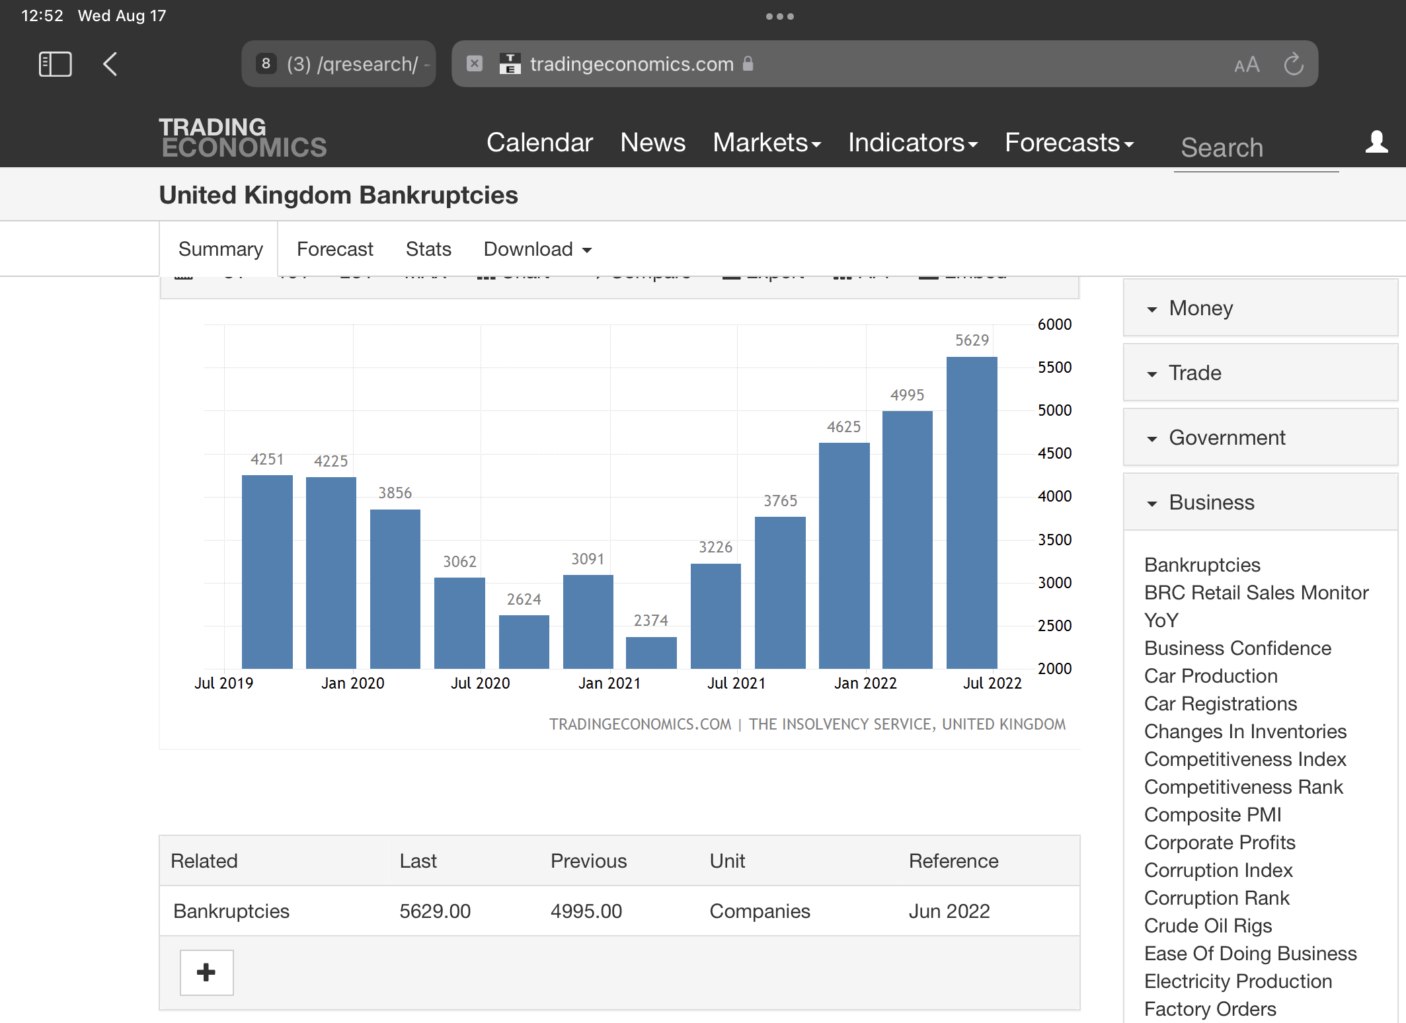Open the Crude Oil Rigs link
The width and height of the screenshot is (1406, 1023).
(1208, 926)
